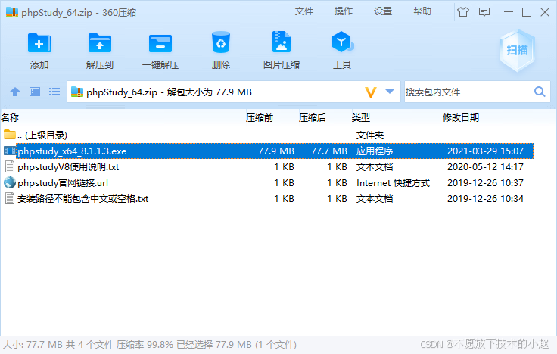The width and height of the screenshot is (557, 354).
Task: Open the 工具 (Tools) hexagon icon
Action: (342, 42)
